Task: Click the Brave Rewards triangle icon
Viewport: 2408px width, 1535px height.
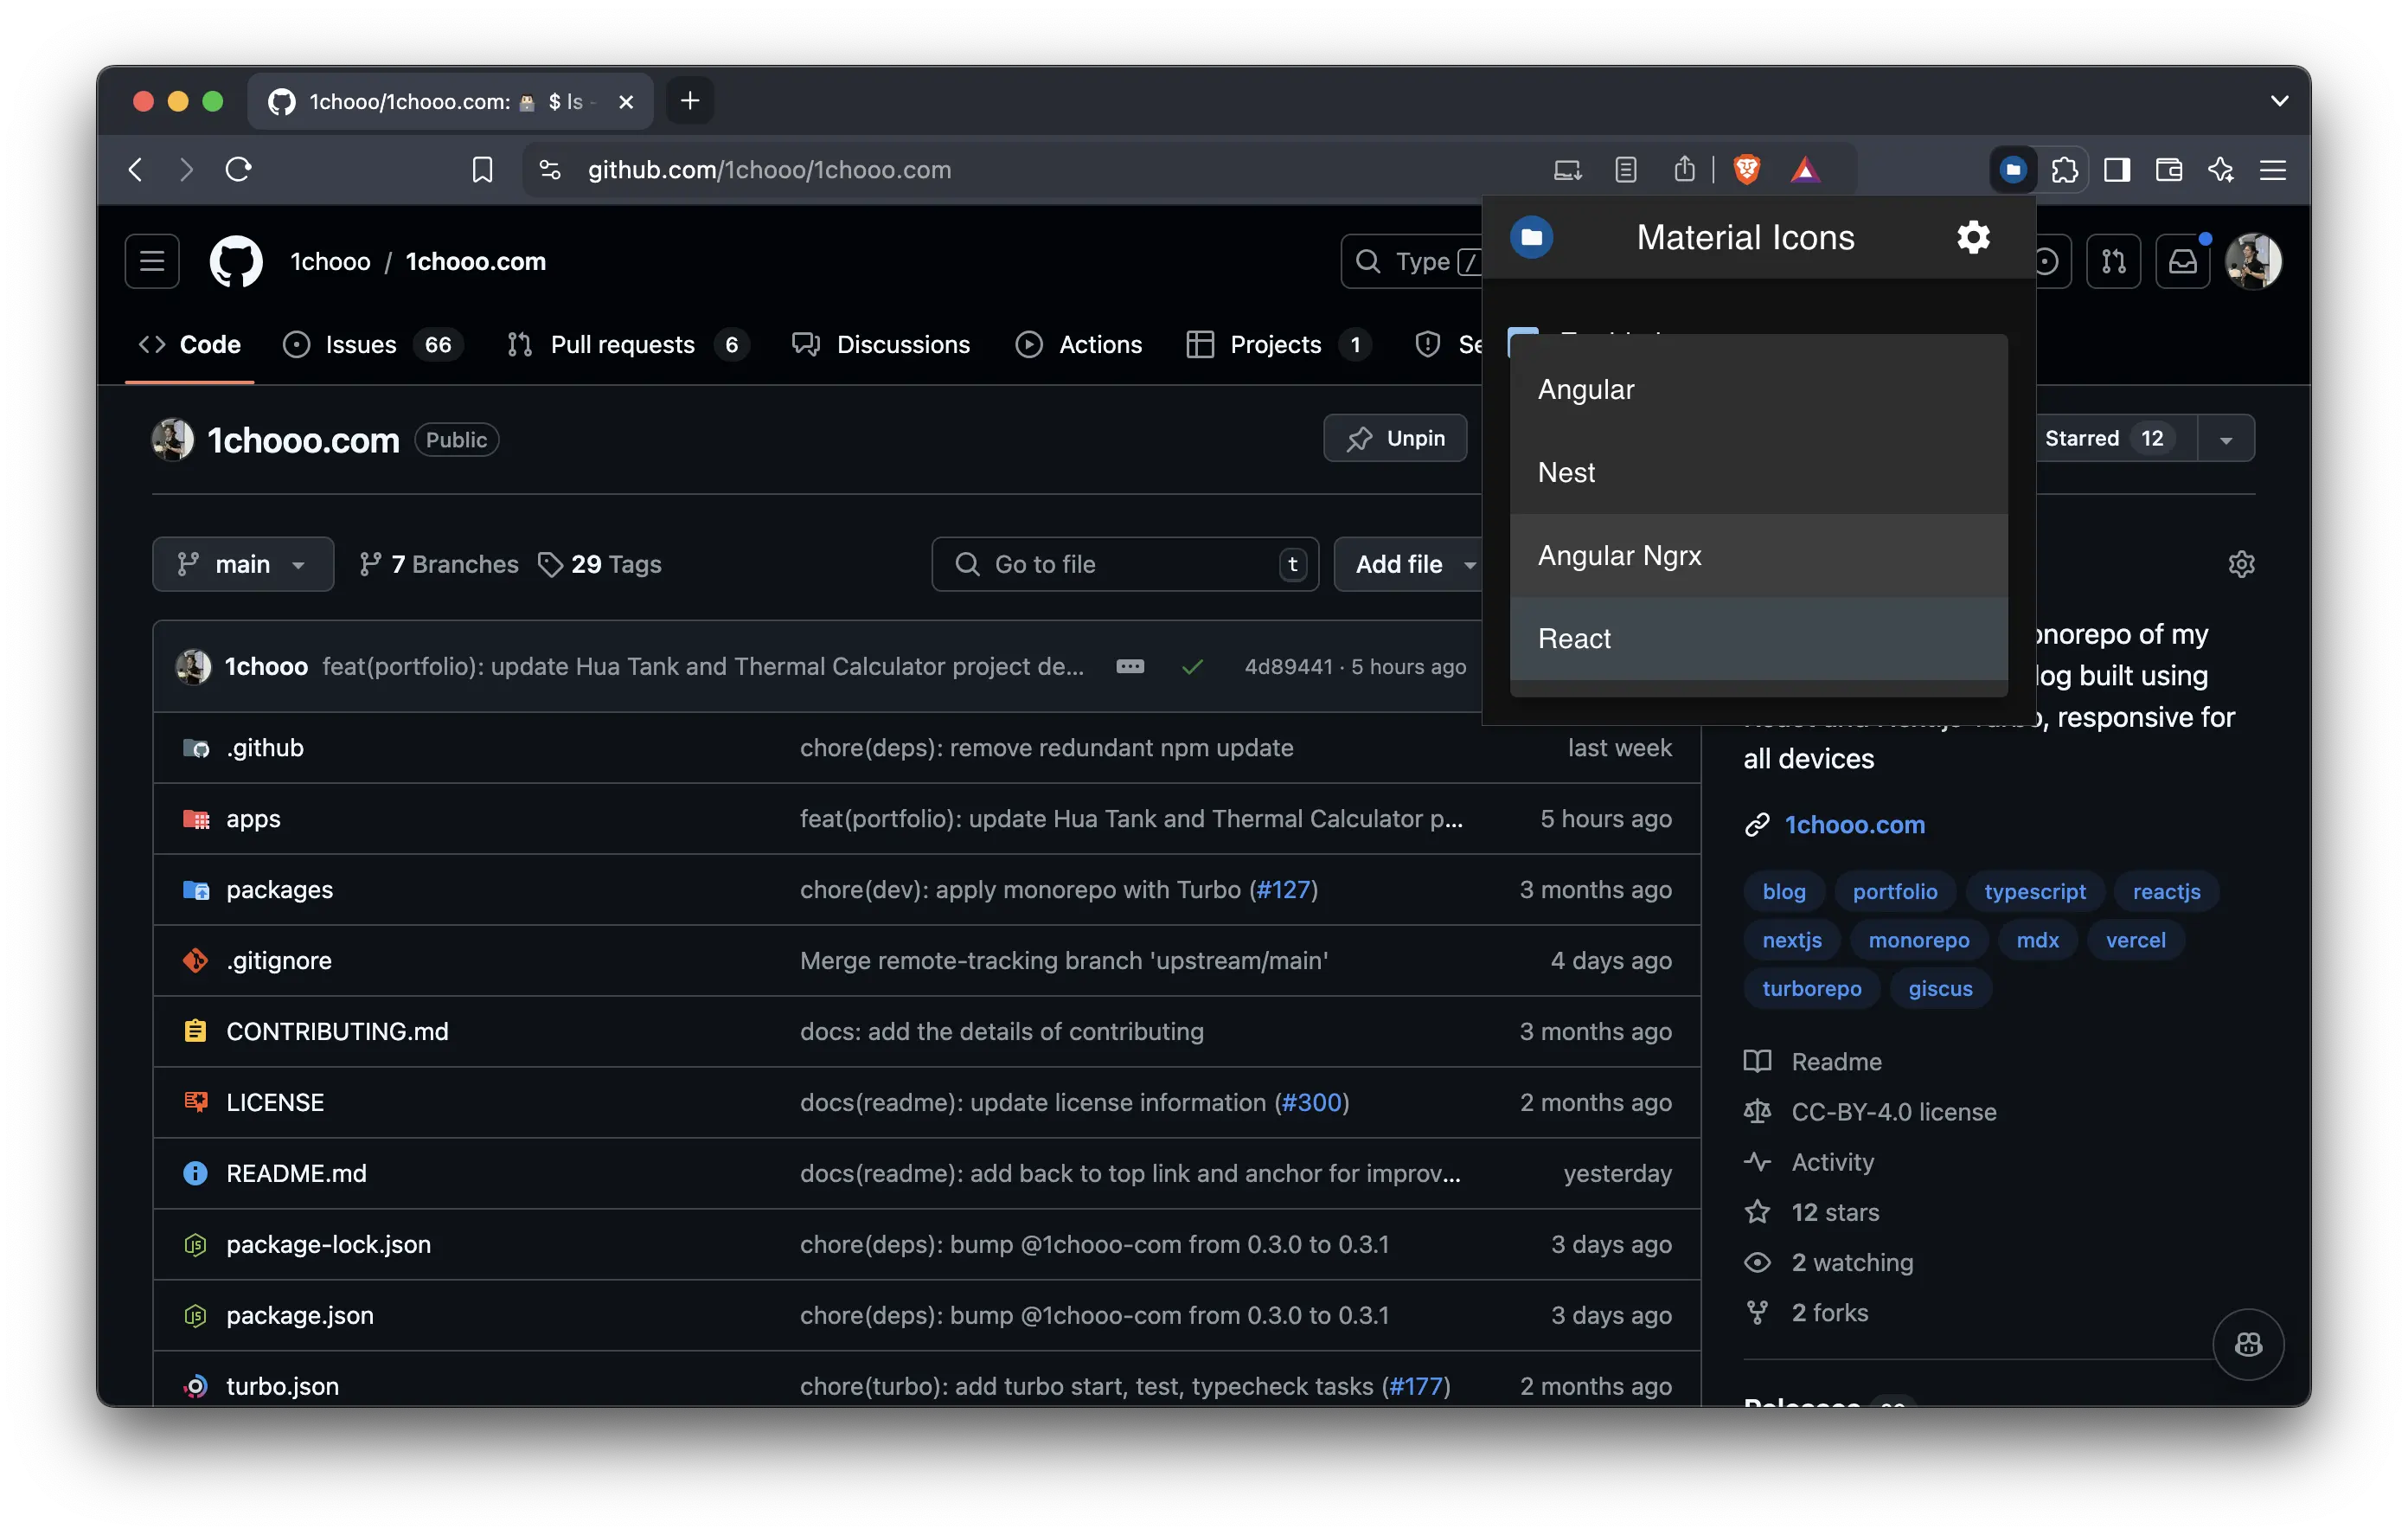Action: (x=1804, y=170)
